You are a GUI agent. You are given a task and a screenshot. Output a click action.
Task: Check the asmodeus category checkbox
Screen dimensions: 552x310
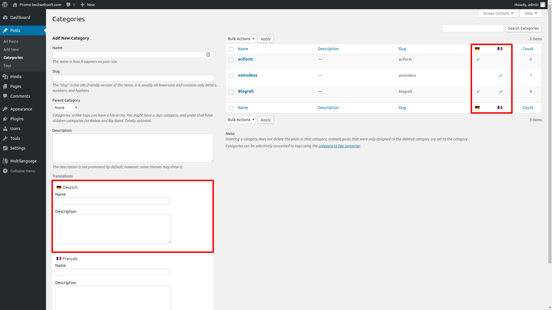point(231,76)
